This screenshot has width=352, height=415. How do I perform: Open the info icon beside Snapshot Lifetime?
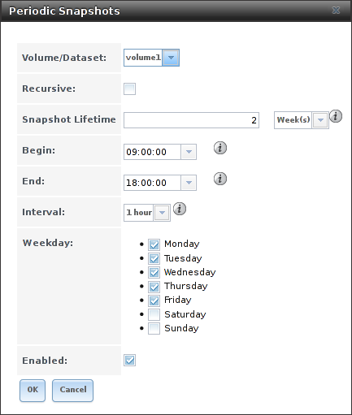(x=336, y=116)
